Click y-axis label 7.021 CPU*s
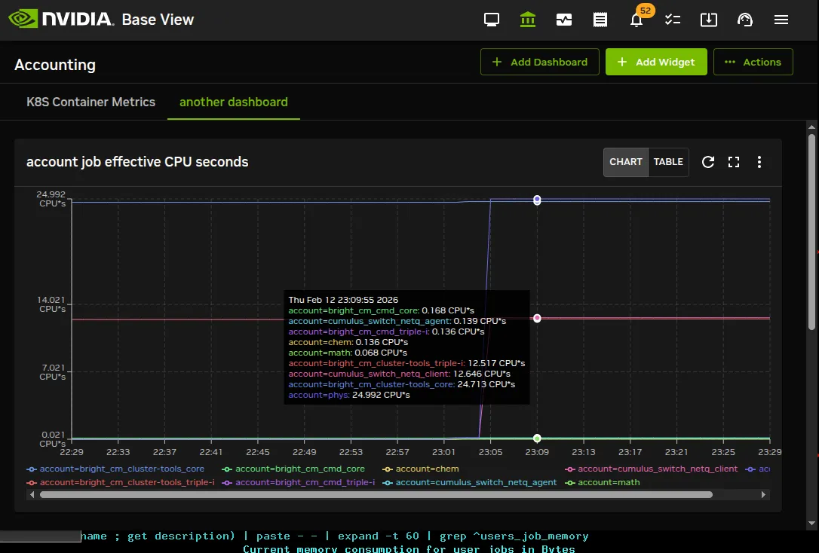 pyautogui.click(x=53, y=372)
